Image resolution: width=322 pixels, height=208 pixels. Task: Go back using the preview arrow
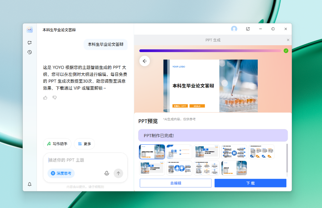(144, 61)
